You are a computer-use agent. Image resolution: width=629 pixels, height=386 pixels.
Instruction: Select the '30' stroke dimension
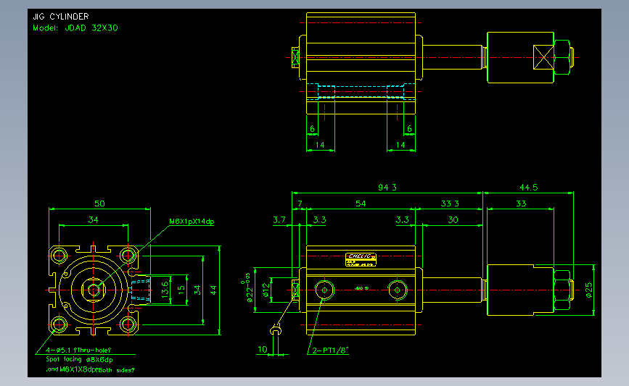pos(453,220)
